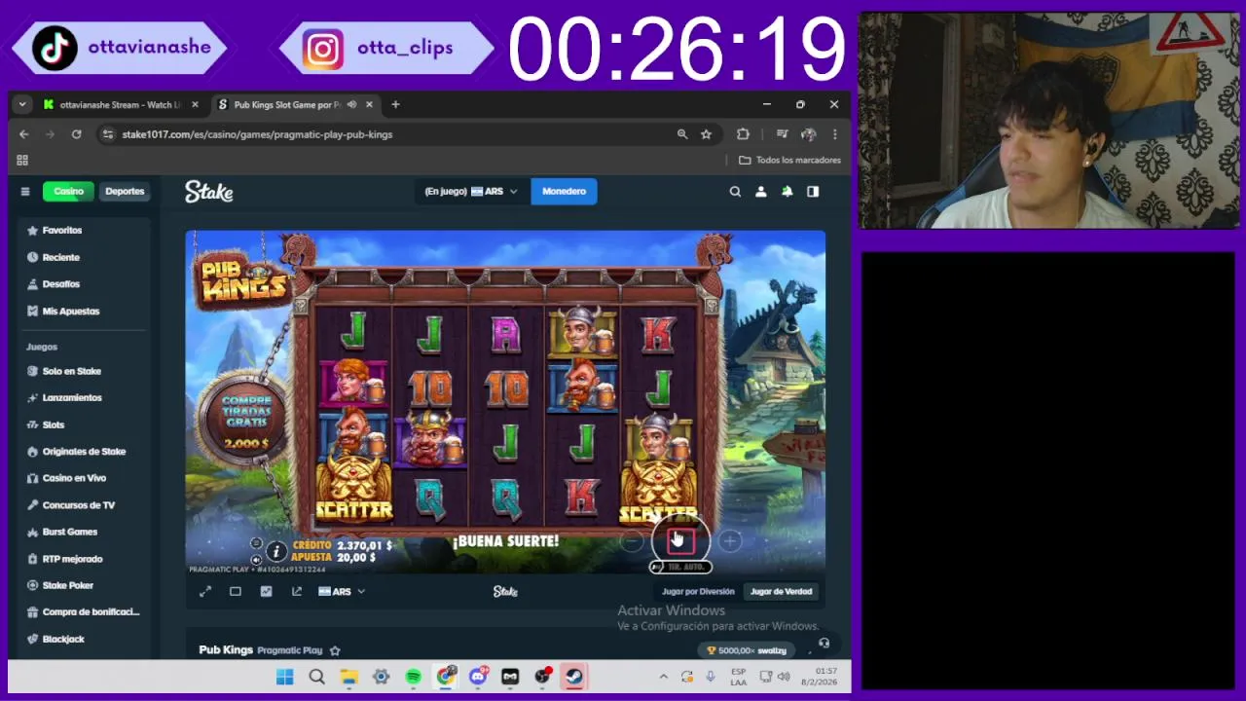Open the live support headset icon
The image size is (1246, 701).
[x=824, y=643]
